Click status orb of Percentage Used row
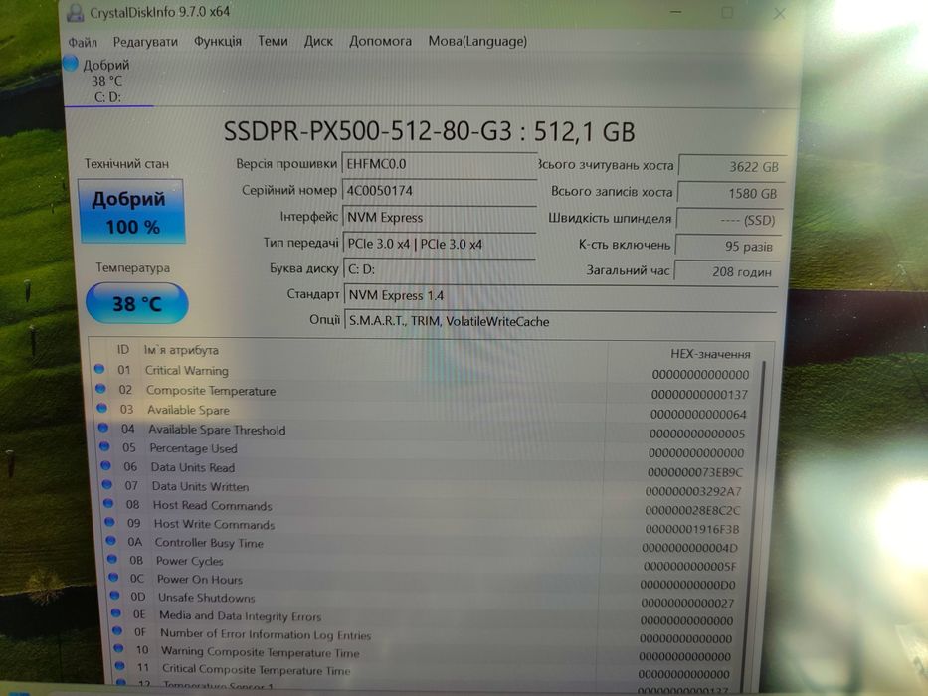The image size is (928, 696). [104, 446]
